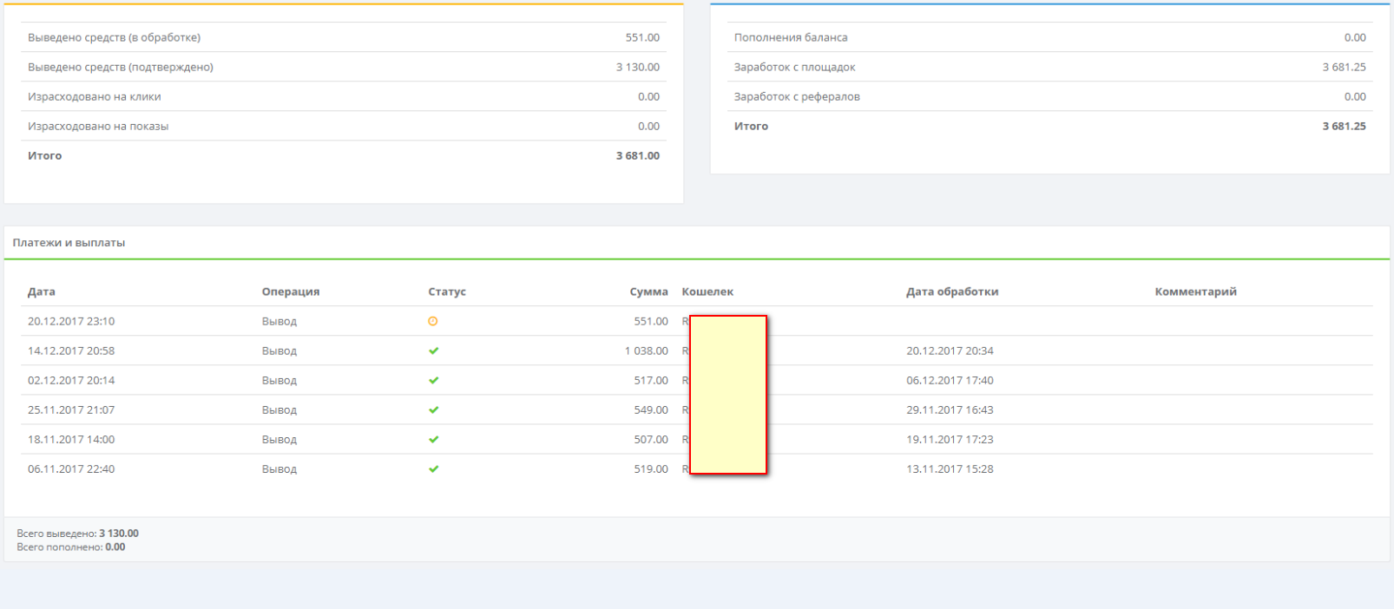This screenshot has width=1394, height=609.
Task: Click the Комментарий column header
Action: click(1194, 291)
